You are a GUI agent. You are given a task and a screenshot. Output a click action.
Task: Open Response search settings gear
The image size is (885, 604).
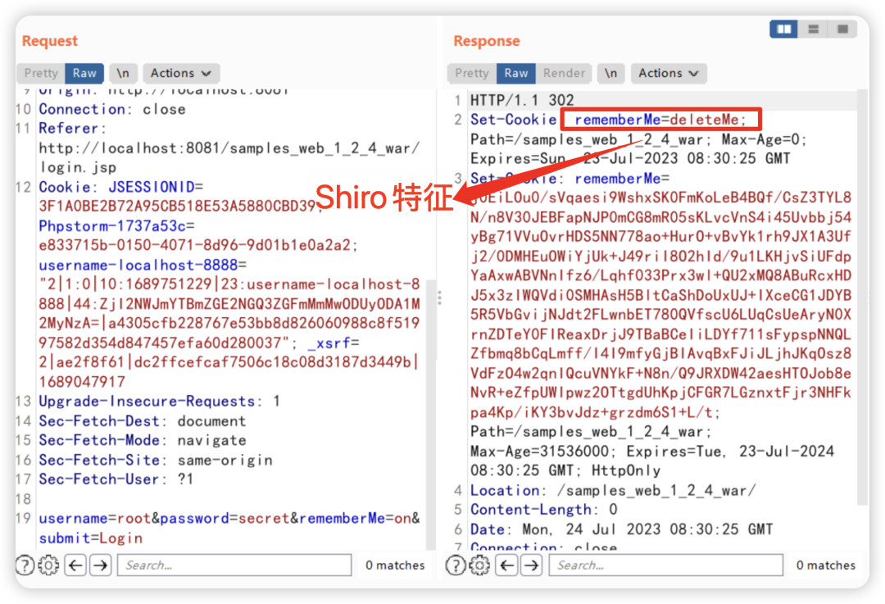click(x=479, y=565)
